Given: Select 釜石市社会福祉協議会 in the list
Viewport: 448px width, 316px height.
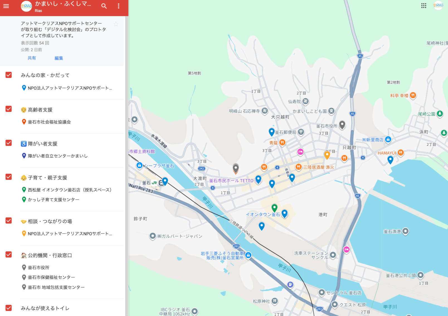Looking at the screenshot, I should 49,122.
